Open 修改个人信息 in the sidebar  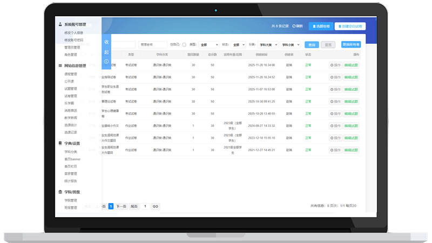point(73,33)
